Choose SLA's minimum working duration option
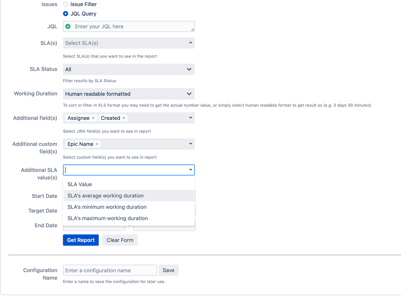Image resolution: width=401 pixels, height=297 pixels. click(x=128, y=207)
